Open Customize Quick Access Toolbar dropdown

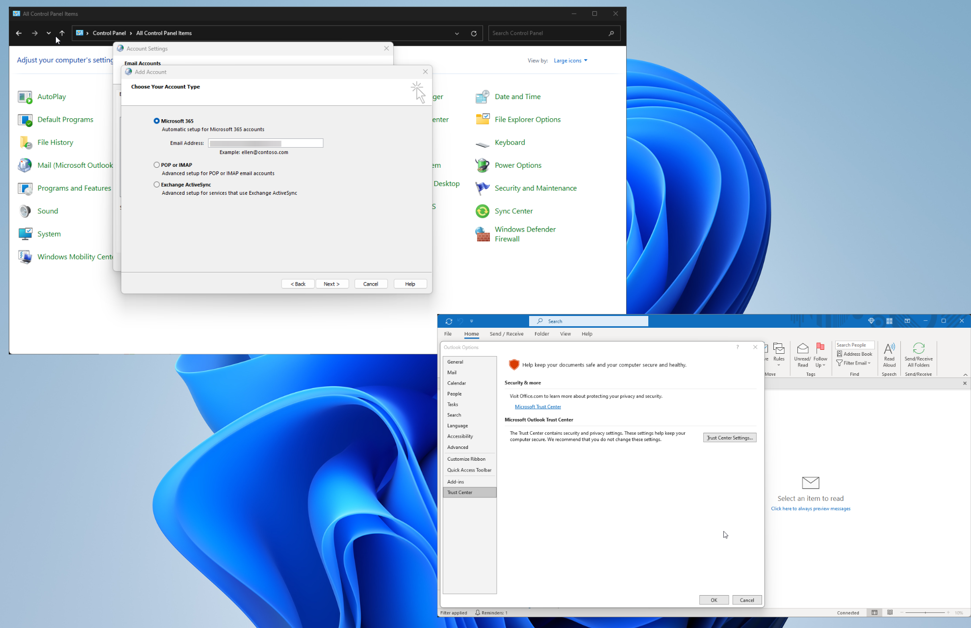(472, 321)
